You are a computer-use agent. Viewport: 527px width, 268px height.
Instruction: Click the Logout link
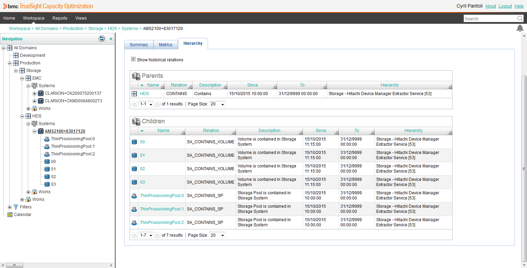click(x=505, y=6)
